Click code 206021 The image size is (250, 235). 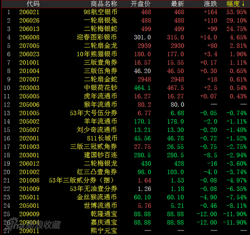pyautogui.click(x=30, y=12)
